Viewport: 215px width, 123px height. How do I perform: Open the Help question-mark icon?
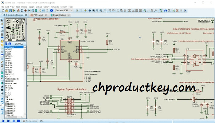click(x=51, y=10)
